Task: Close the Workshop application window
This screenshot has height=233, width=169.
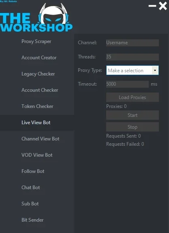Action: (163, 6)
